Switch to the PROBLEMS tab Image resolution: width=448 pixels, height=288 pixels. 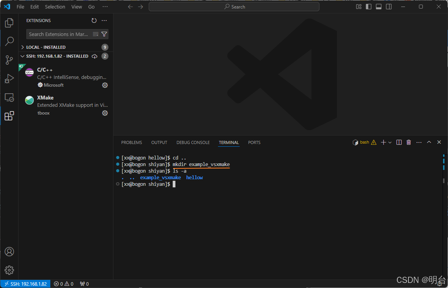pos(131,142)
